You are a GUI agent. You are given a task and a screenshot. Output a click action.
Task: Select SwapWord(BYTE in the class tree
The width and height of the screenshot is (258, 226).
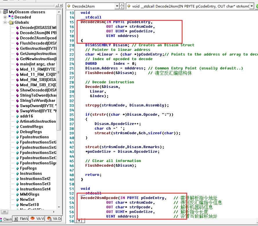[38, 111]
